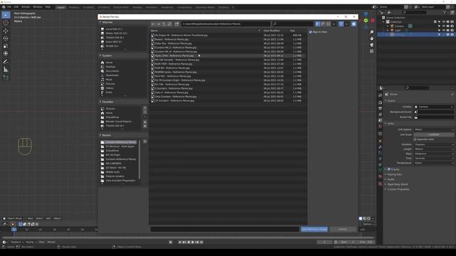Create new folder in file browser
Image resolution: width=456 pixels, height=256 pixels.
click(177, 23)
